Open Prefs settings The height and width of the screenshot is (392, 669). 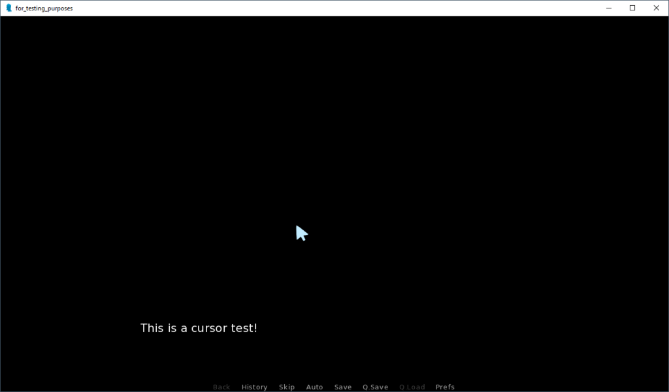[x=445, y=387]
